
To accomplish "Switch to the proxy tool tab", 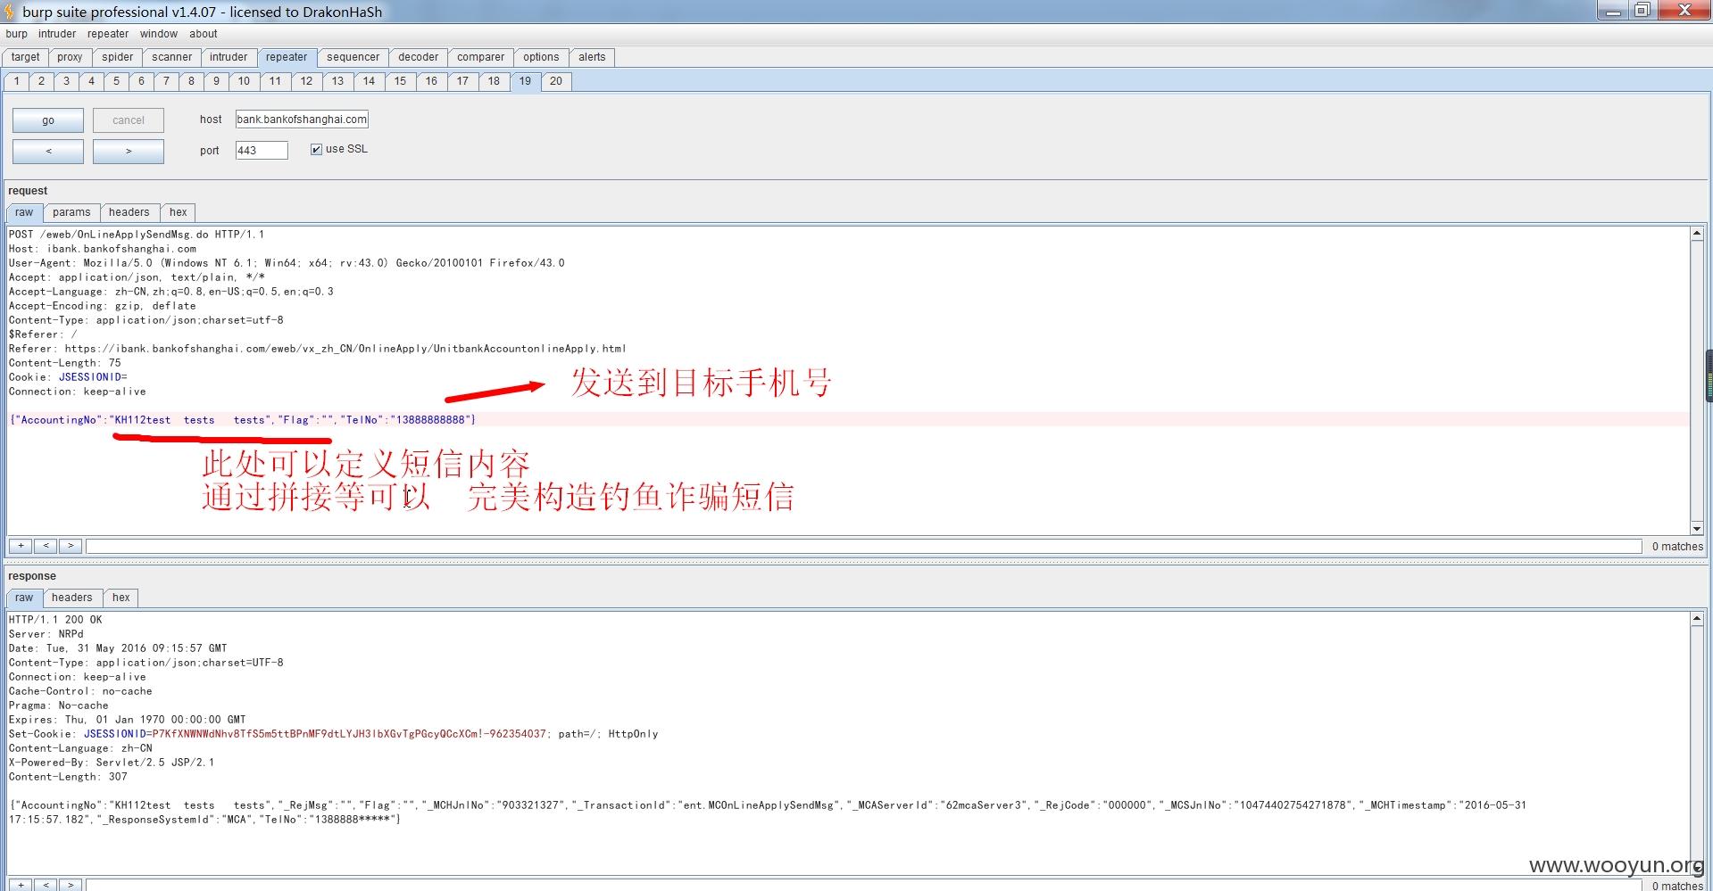I will click(70, 57).
